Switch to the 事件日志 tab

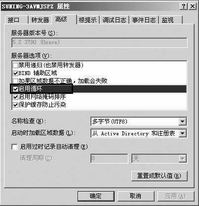[144, 20]
